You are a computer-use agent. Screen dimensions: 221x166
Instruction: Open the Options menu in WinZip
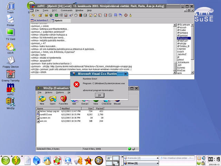click(x=60, y=92)
